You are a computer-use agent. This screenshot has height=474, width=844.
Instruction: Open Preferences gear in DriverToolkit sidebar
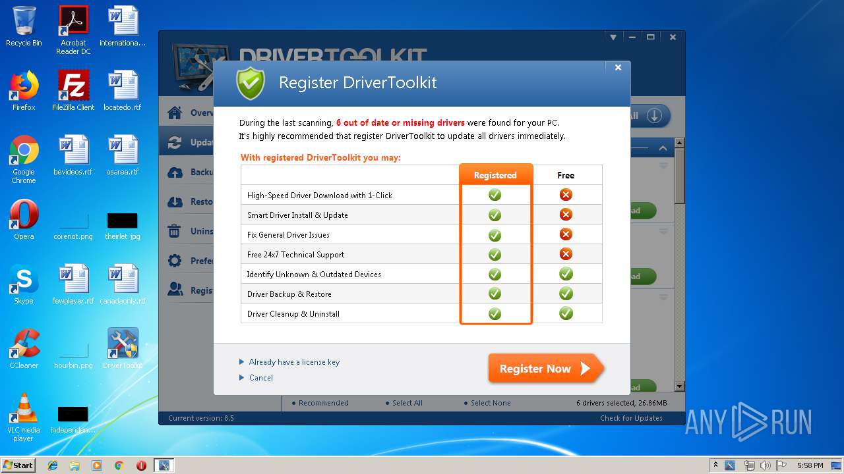[175, 261]
